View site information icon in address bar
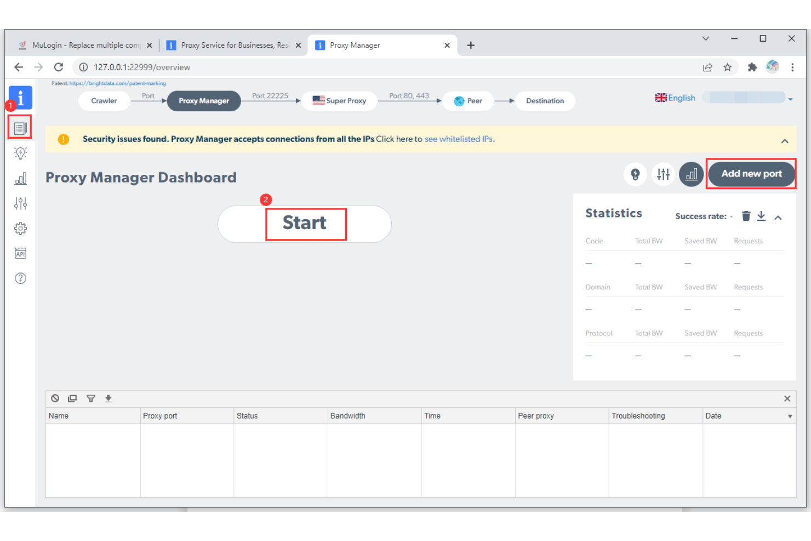This screenshot has height=541, width=811. [83, 67]
